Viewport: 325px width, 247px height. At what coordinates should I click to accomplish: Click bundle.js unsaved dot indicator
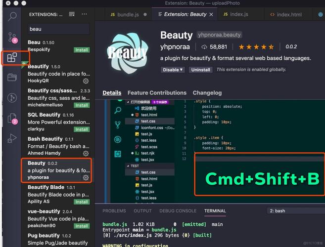(145, 14)
